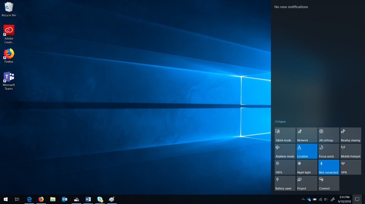Launch Word from the taskbar

click(x=88, y=199)
